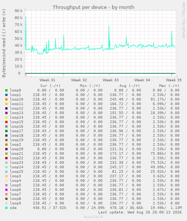
Task: Click the loop15 red legend swatch
Action: 6,122
